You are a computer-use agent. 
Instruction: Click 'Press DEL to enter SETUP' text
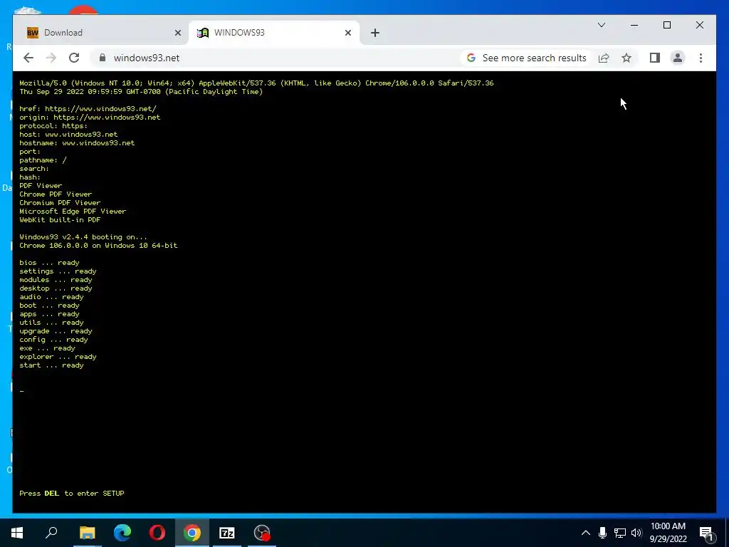pos(72,493)
